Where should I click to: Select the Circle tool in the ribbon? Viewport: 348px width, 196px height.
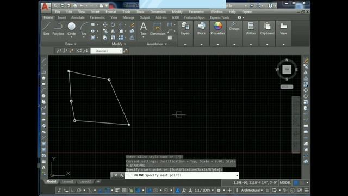(71, 29)
